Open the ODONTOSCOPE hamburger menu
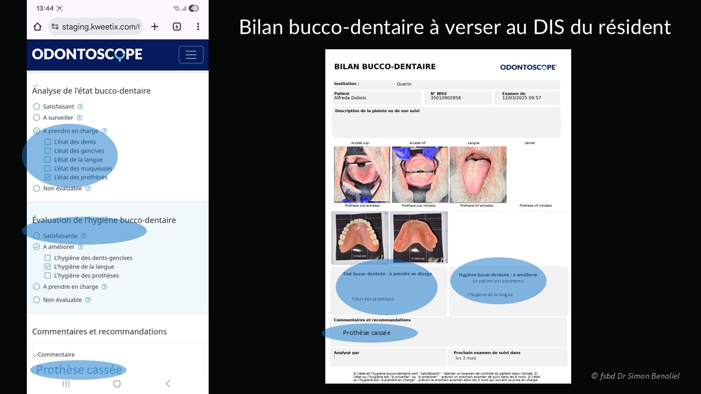 (x=191, y=55)
